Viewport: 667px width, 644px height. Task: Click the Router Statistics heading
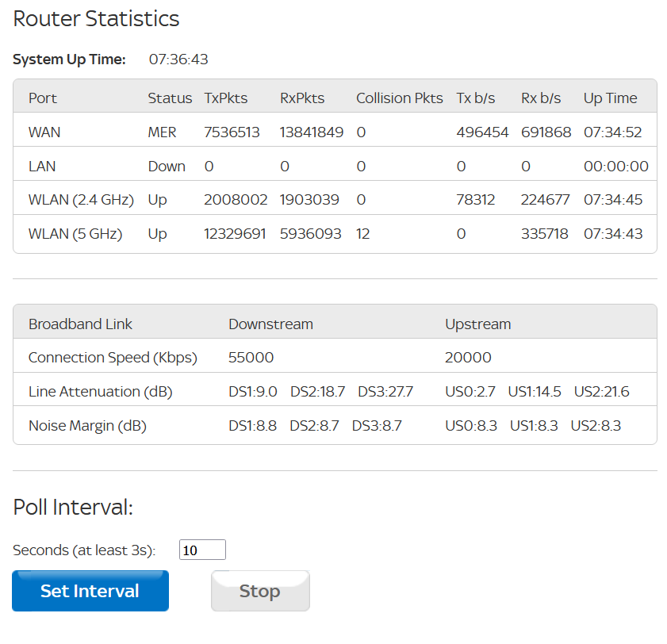(x=96, y=19)
